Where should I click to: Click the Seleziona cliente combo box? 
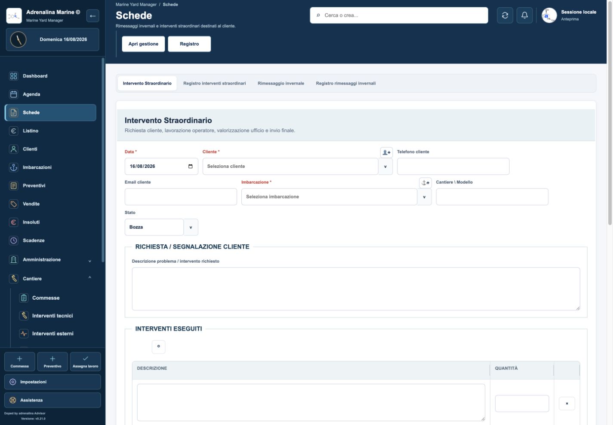point(290,167)
